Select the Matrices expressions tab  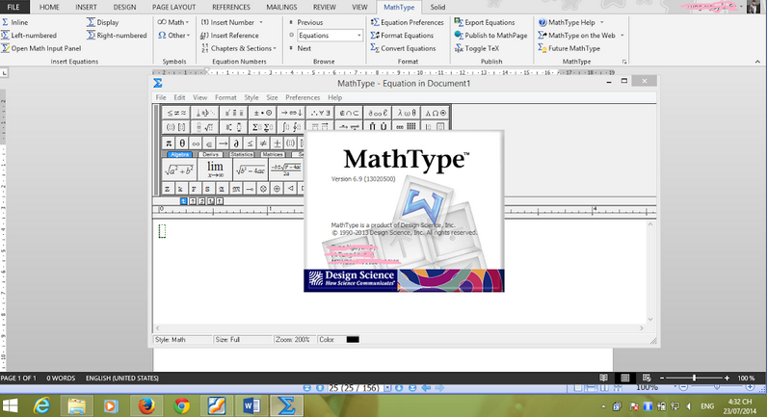pos(273,154)
